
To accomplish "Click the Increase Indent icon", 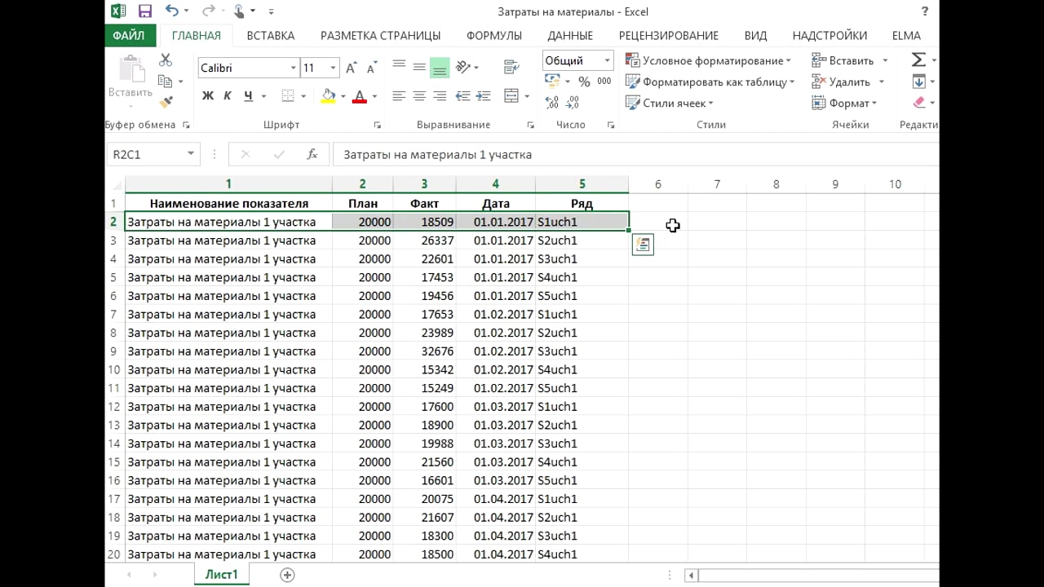I will click(x=483, y=96).
